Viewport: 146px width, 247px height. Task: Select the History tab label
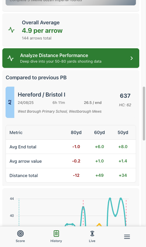(56, 241)
